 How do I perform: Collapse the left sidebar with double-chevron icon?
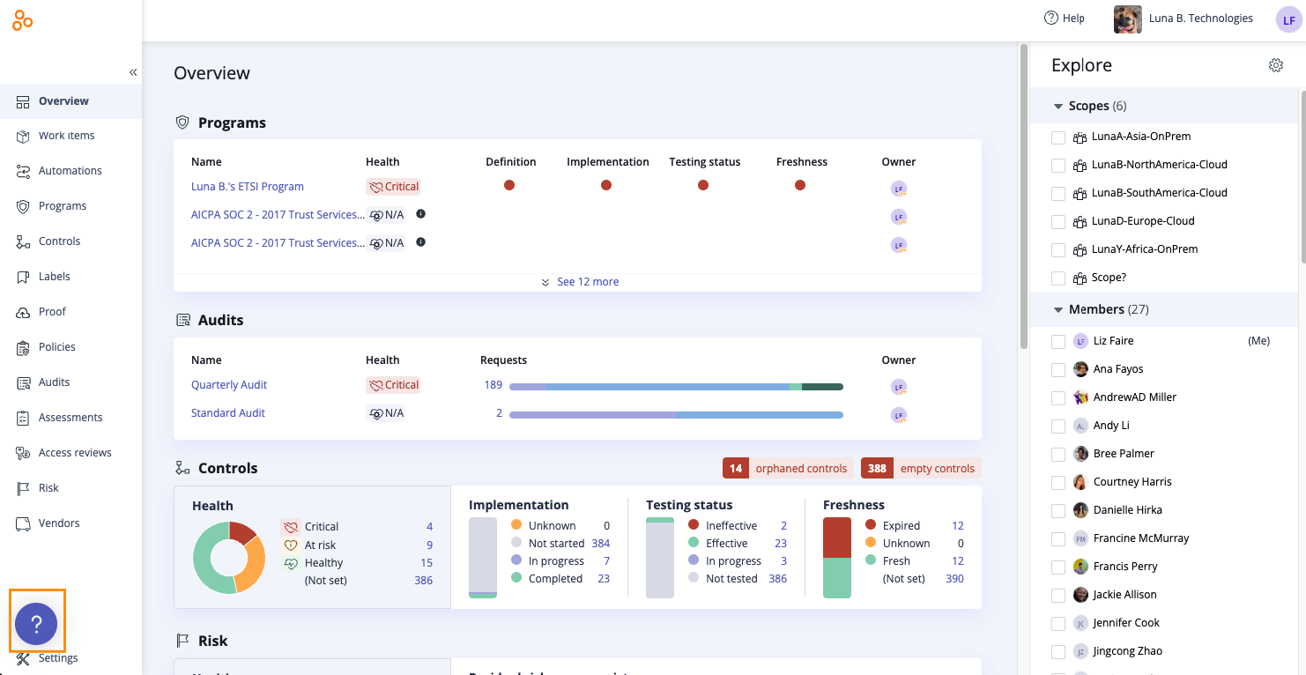(x=133, y=72)
